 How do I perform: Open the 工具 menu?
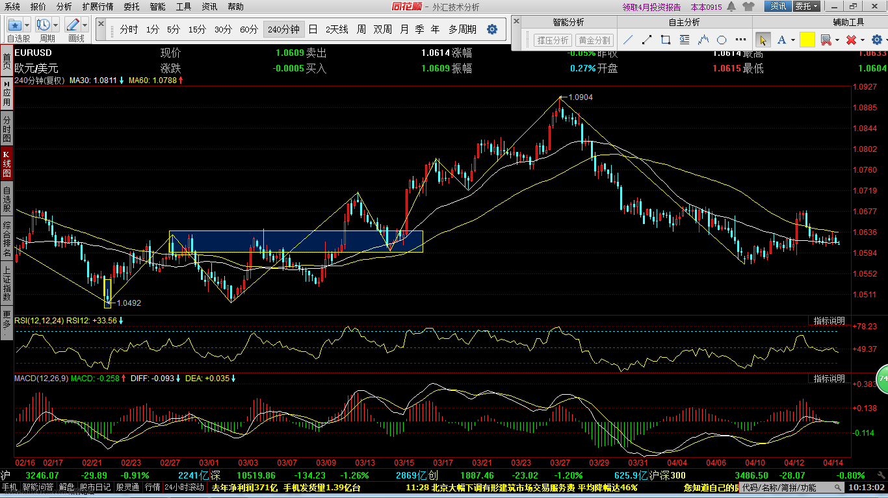coord(183,6)
